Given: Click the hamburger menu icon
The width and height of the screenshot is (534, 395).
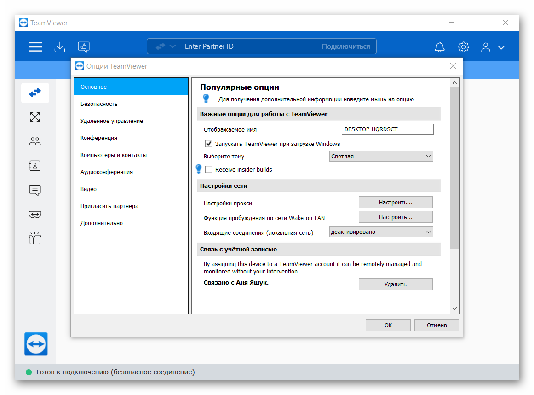Looking at the screenshot, I should (35, 47).
